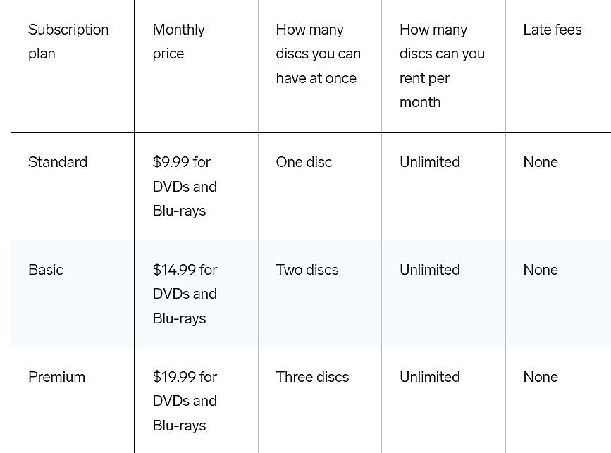Select the Basic plan name cell
Image resolution: width=611 pixels, height=453 pixels.
[x=46, y=270]
